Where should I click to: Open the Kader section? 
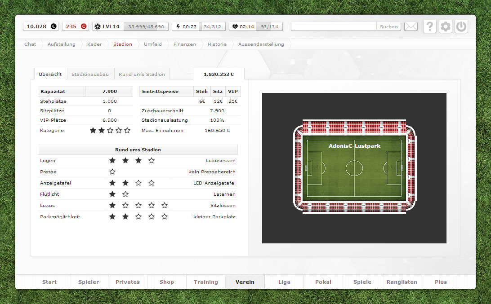(94, 44)
